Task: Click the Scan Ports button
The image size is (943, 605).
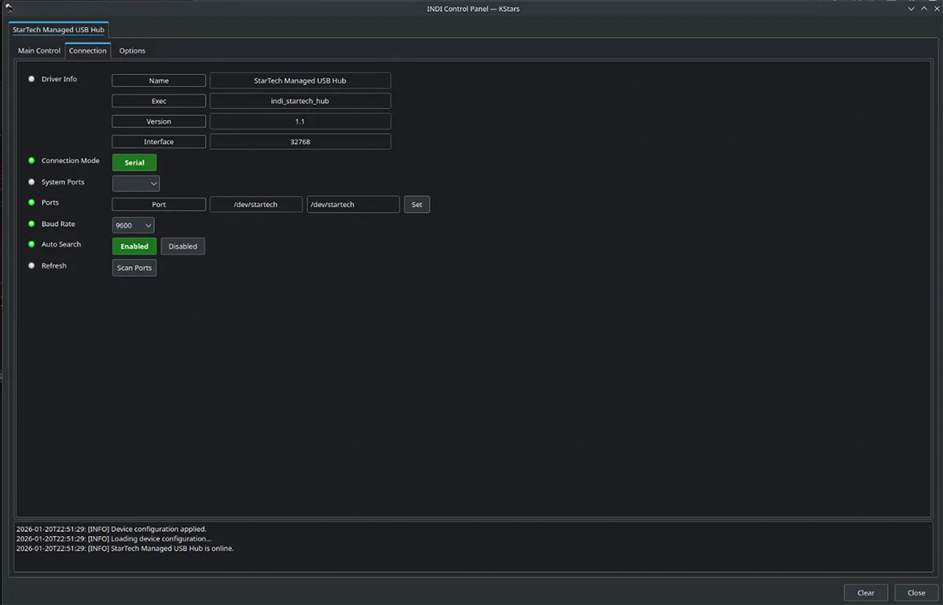Action: click(134, 268)
